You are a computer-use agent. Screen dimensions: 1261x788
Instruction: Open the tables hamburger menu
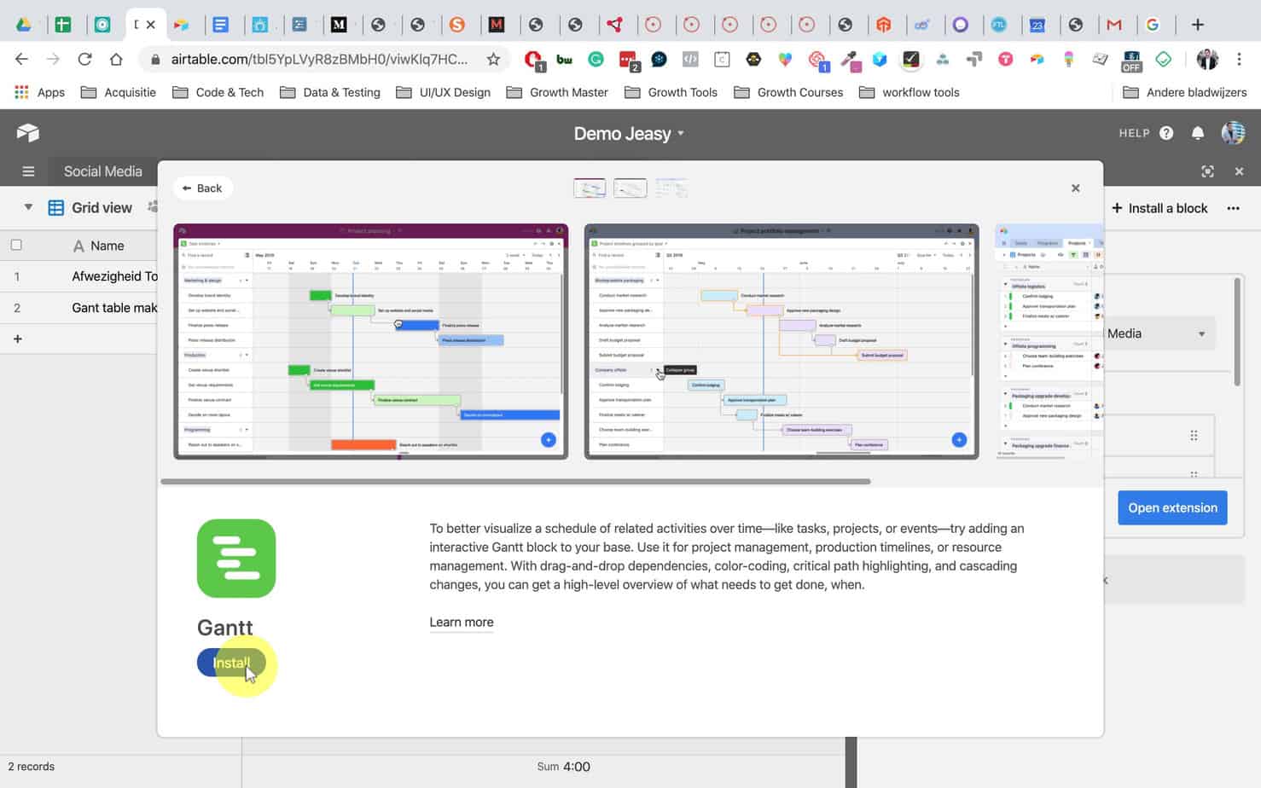pyautogui.click(x=28, y=171)
